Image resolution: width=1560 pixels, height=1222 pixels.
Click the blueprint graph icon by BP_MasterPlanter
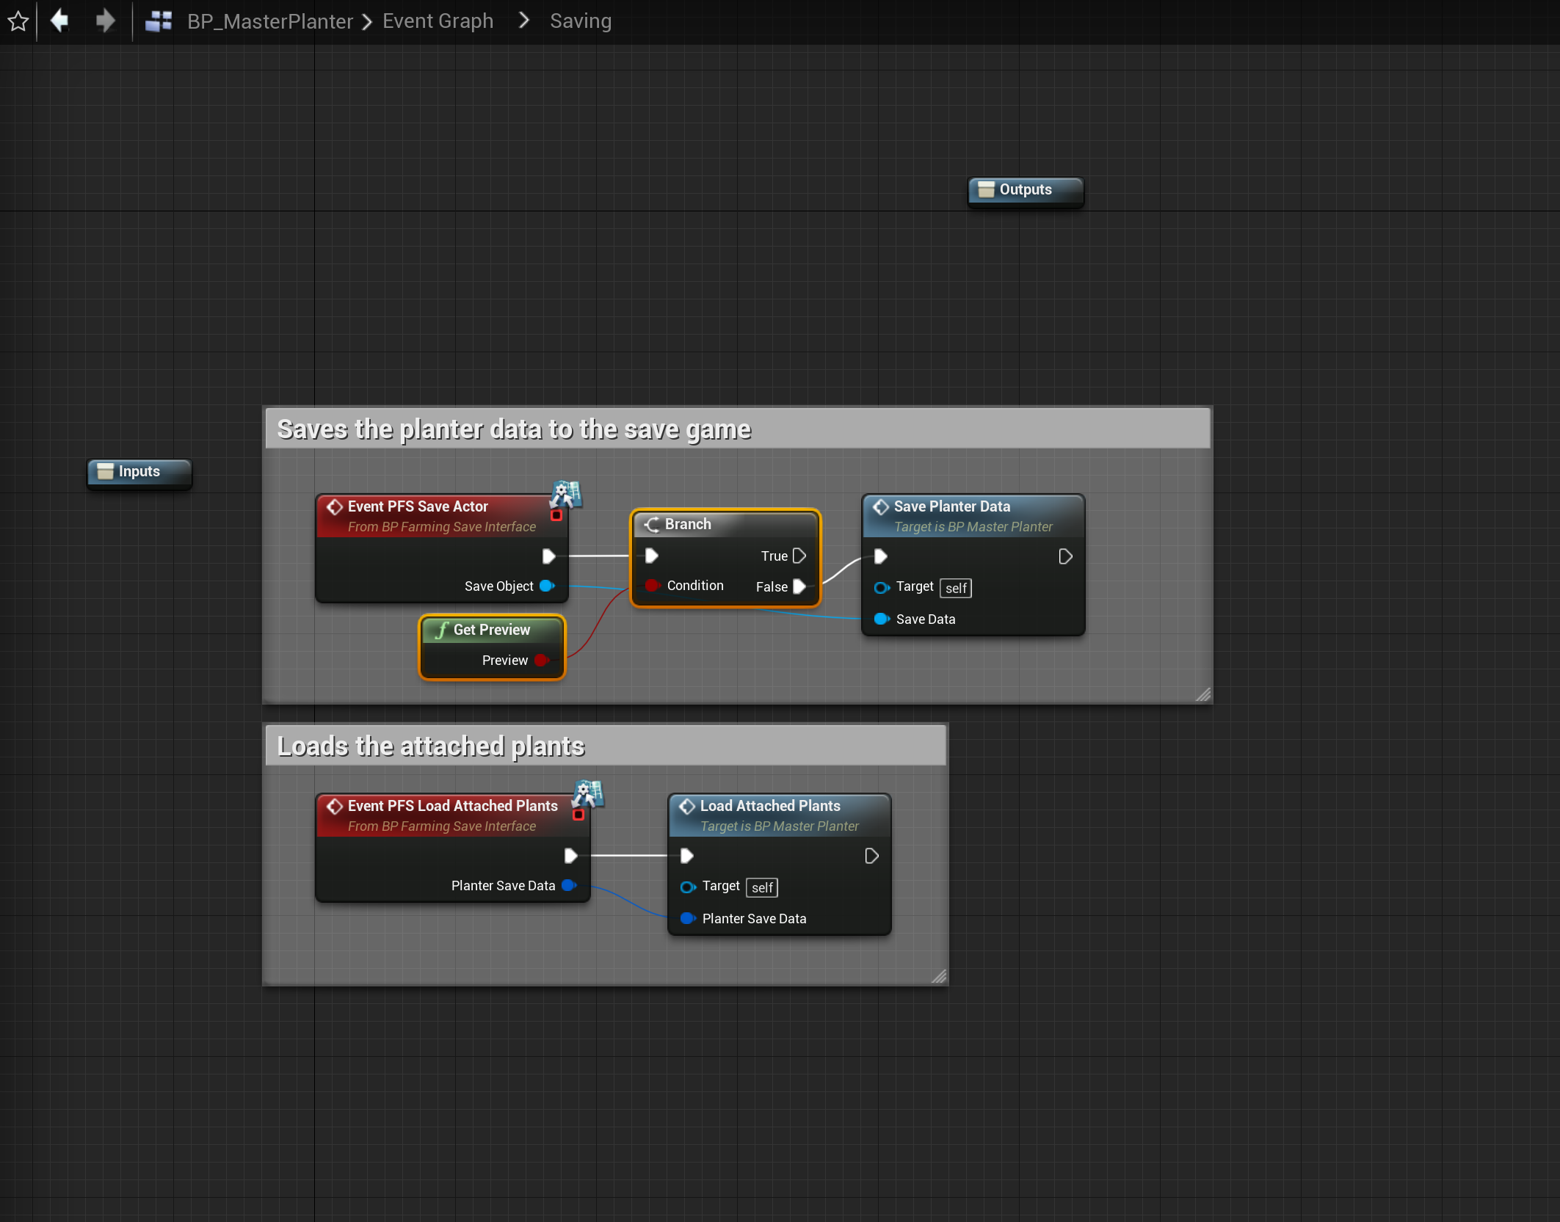click(x=159, y=21)
